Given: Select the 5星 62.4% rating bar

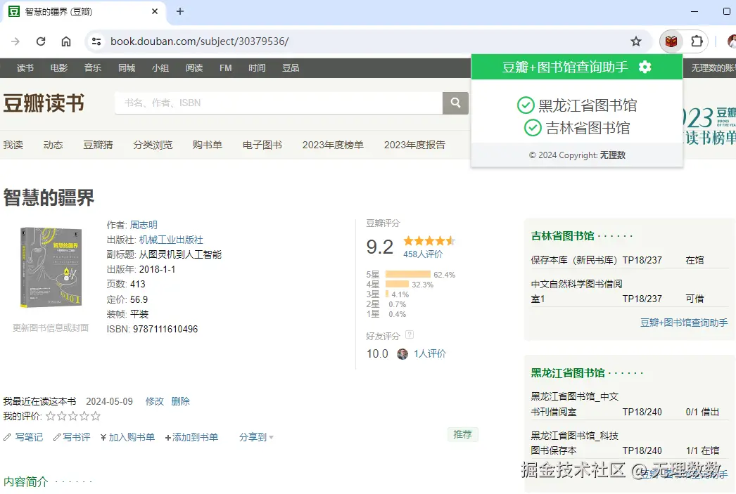Looking at the screenshot, I should [408, 274].
